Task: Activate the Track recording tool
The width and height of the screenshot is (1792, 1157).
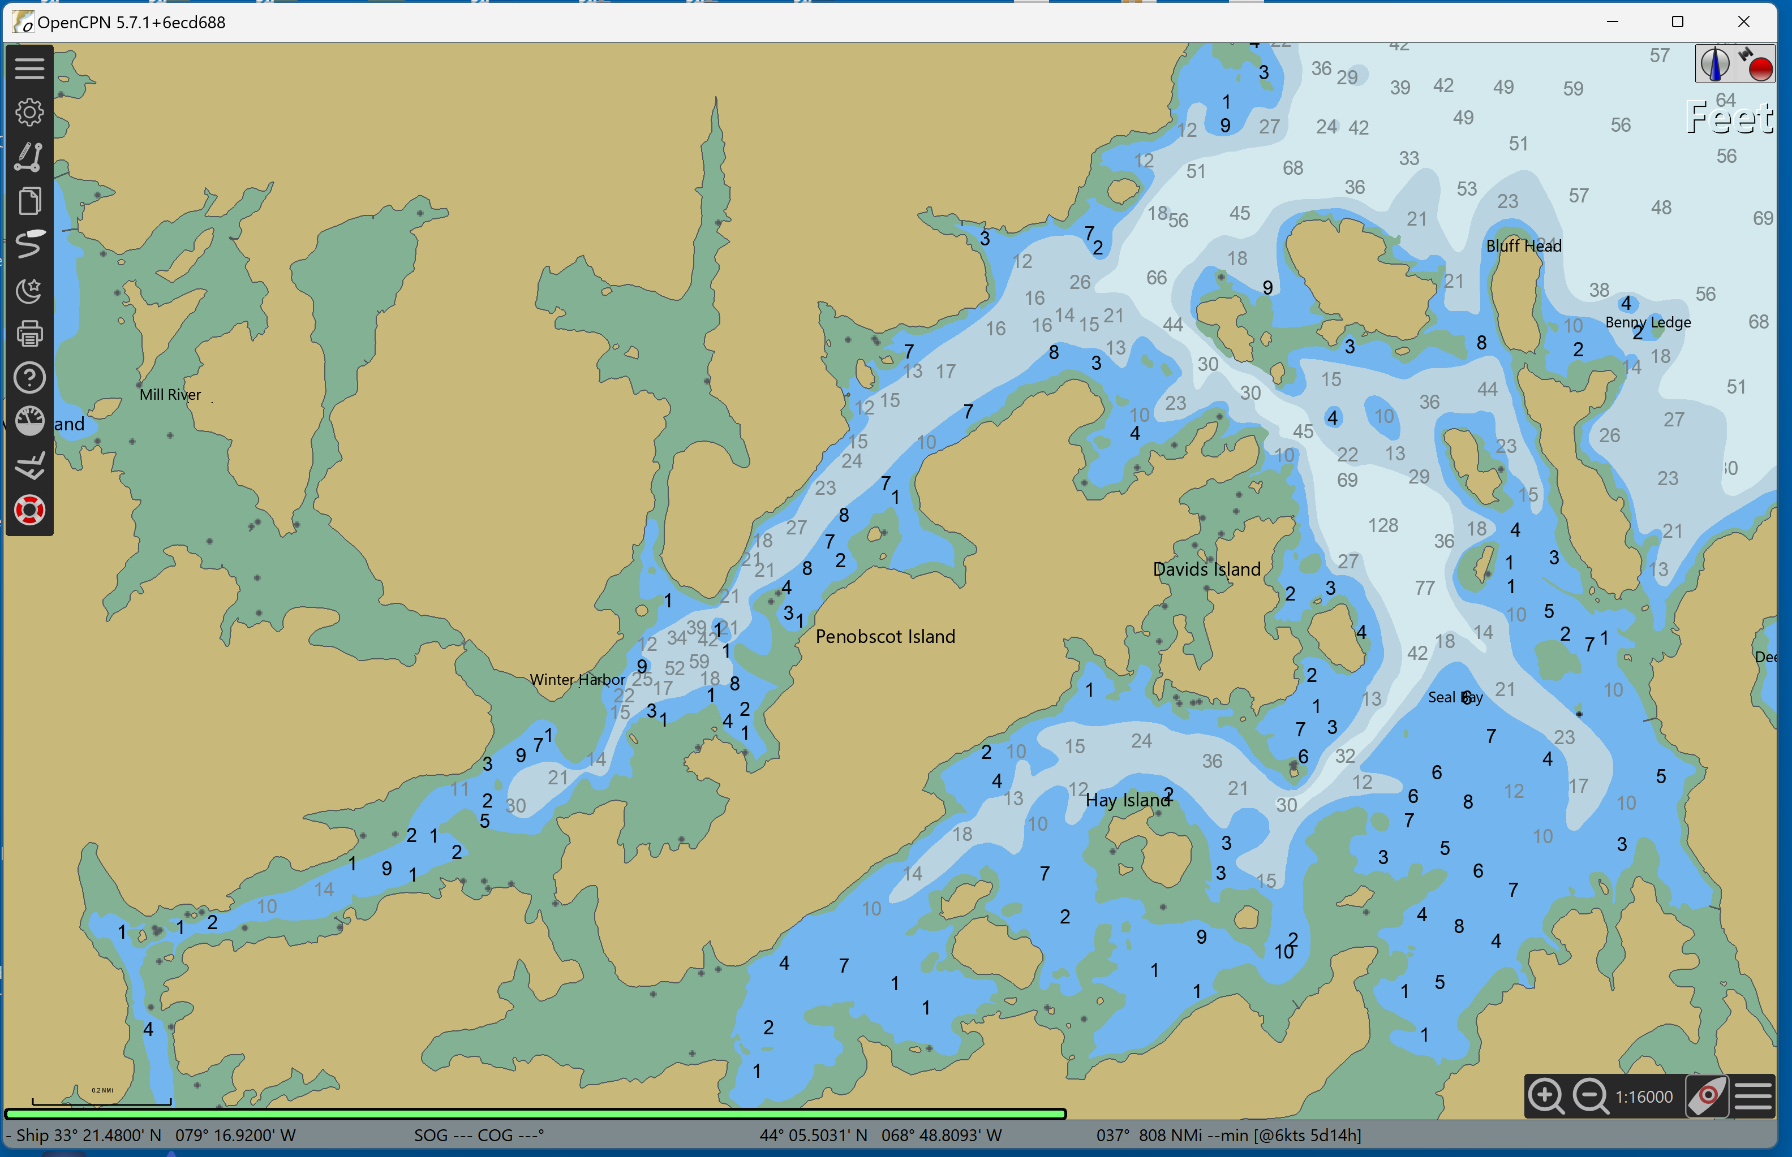Action: [29, 244]
